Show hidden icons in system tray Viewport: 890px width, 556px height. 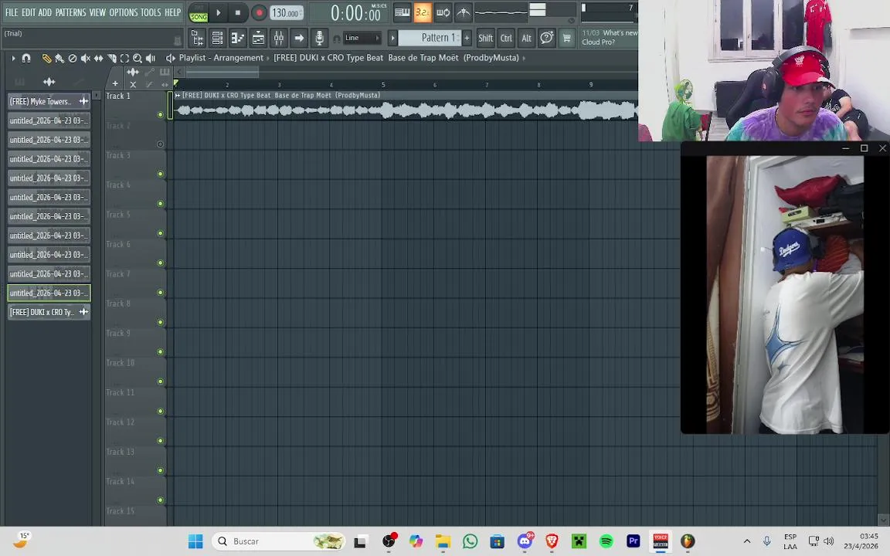coord(747,541)
